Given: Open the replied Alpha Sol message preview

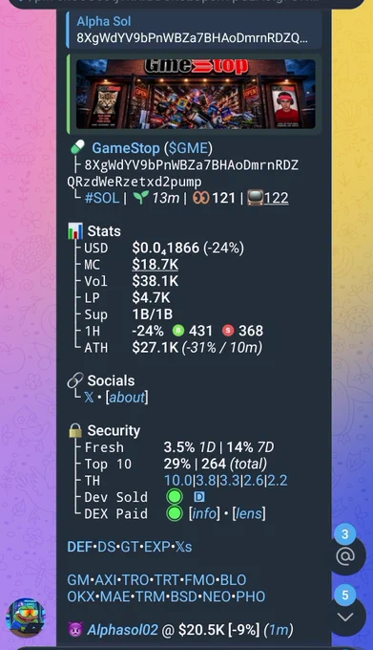Looking at the screenshot, I should pos(195,30).
